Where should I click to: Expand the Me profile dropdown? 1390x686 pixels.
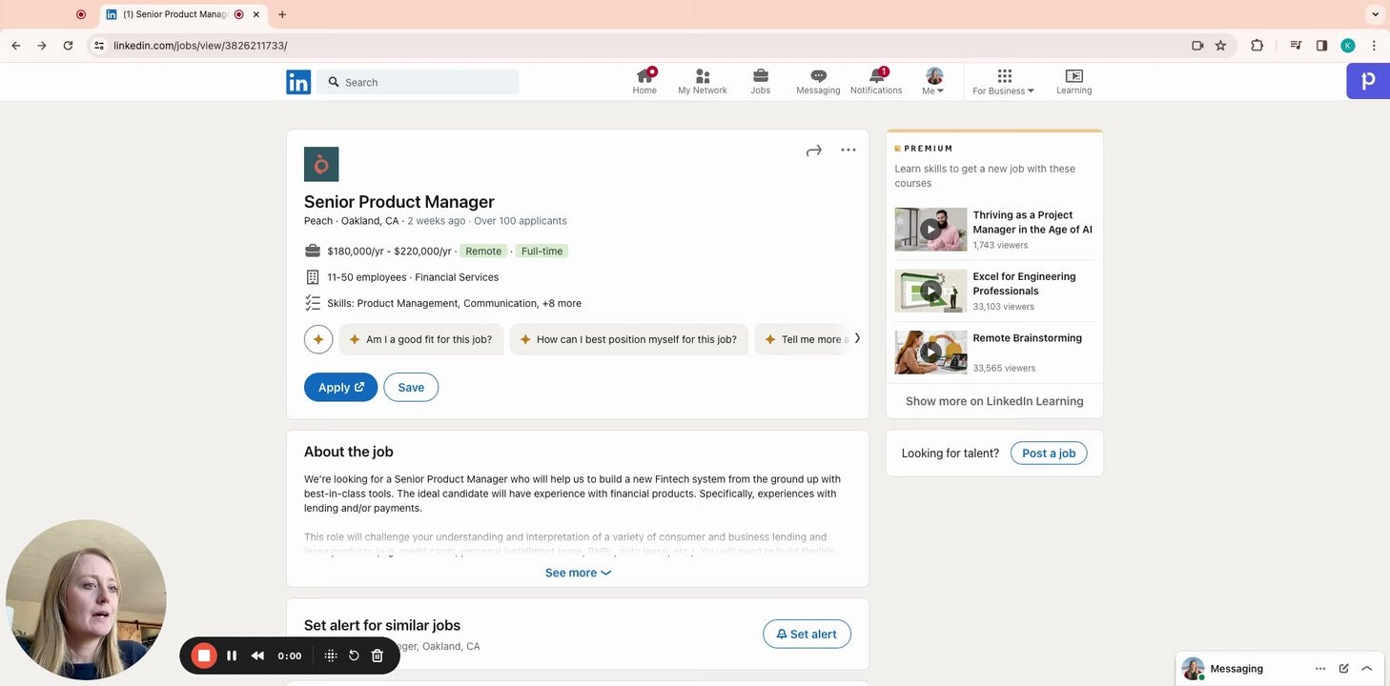coord(933,81)
